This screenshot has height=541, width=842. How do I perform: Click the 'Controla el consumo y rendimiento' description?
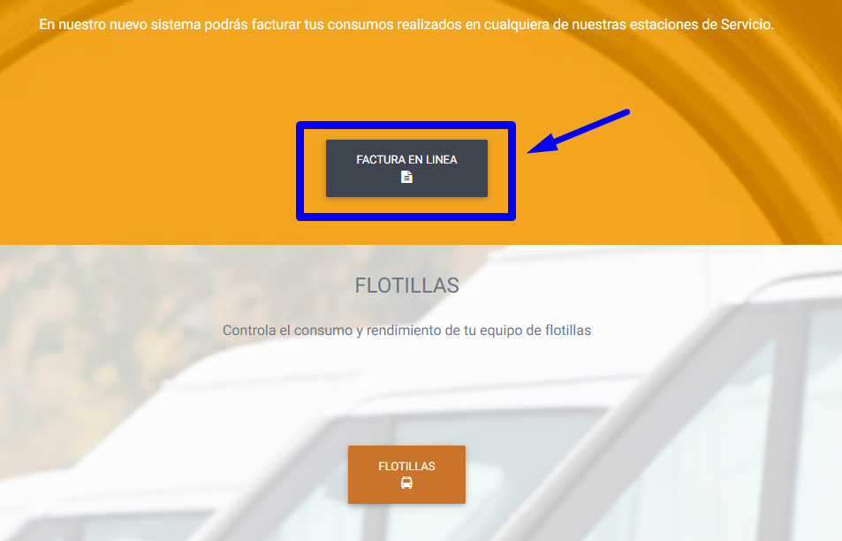click(406, 330)
